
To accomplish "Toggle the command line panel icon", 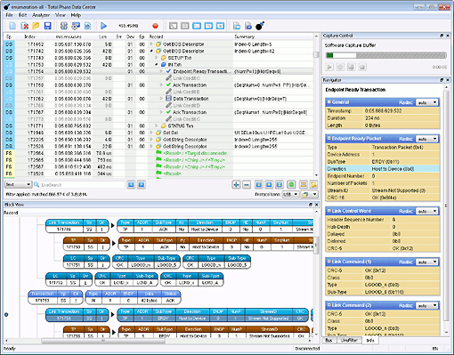I will pyautogui.click(x=173, y=26).
